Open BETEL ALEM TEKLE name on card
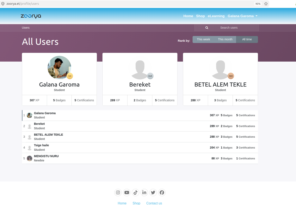 [x=220, y=84]
